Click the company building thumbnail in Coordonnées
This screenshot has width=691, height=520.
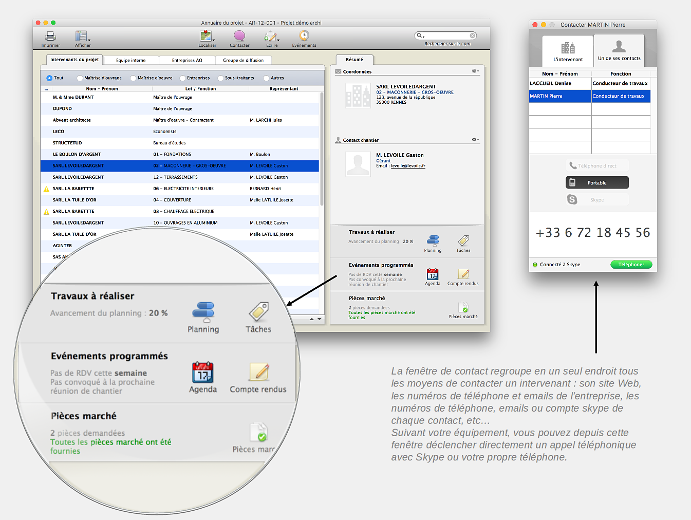click(358, 95)
